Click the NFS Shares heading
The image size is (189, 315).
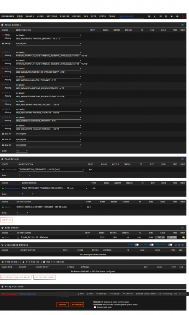pos(32,262)
